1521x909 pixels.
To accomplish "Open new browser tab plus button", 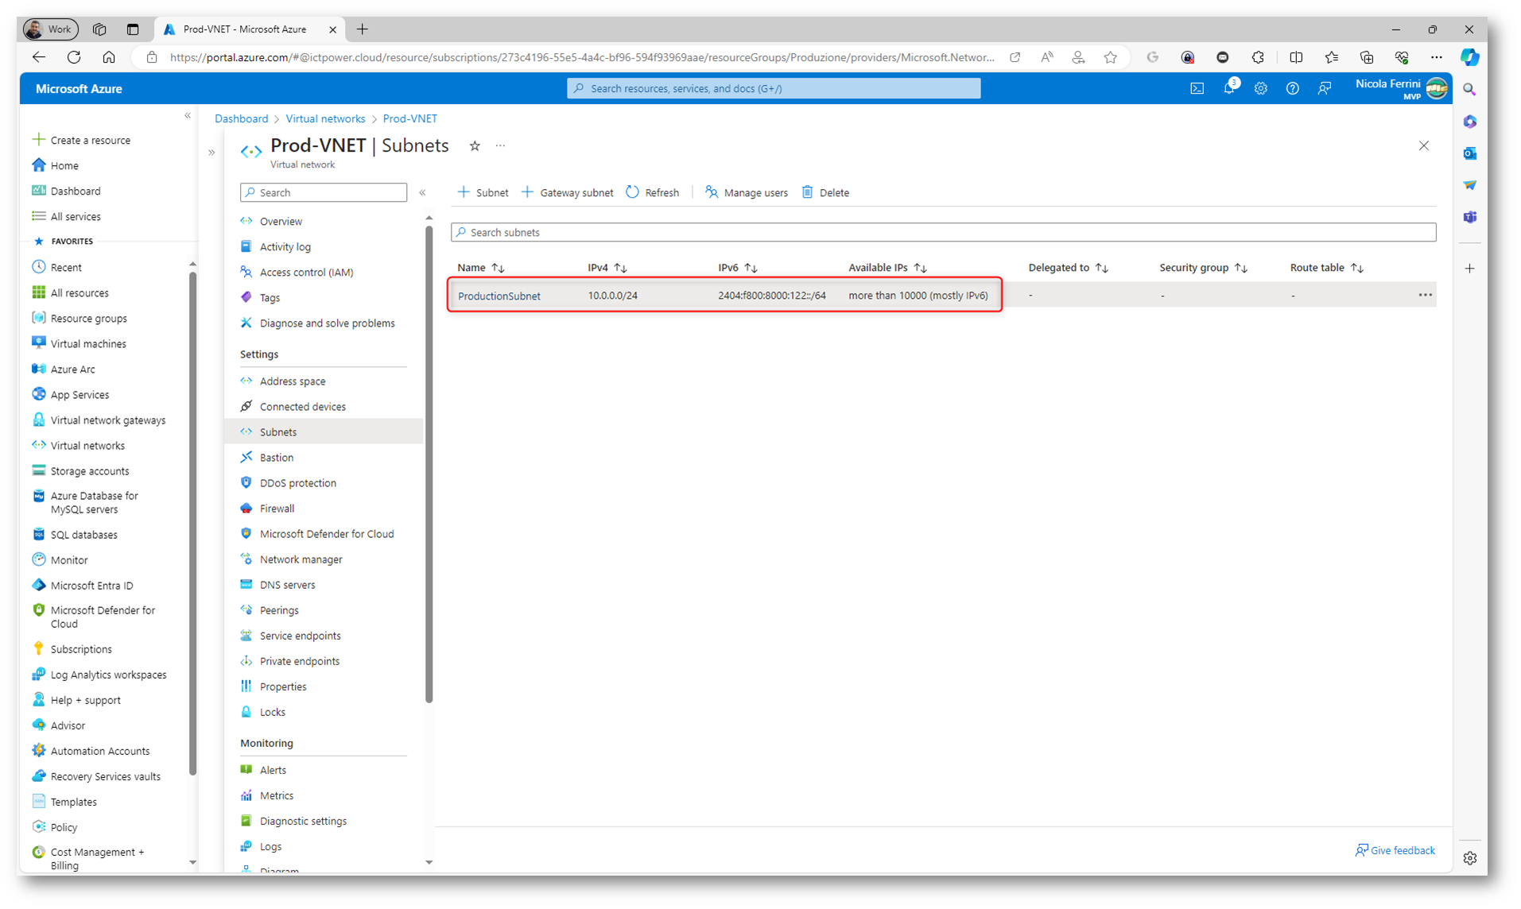I will (x=363, y=29).
